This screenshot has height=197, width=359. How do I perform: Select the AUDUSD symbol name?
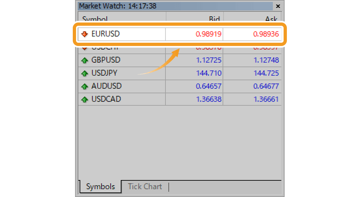click(x=106, y=86)
